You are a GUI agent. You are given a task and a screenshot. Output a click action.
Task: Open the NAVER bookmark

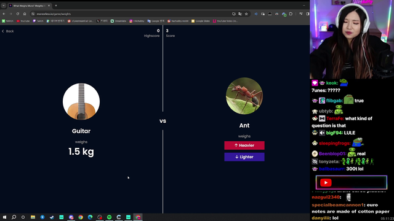(x=8, y=21)
